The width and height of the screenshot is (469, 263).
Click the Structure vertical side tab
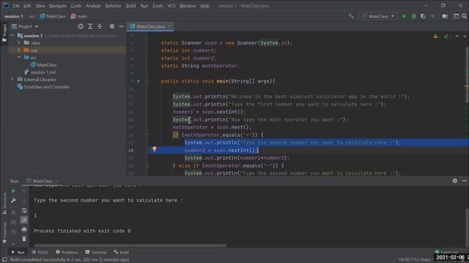point(4,203)
